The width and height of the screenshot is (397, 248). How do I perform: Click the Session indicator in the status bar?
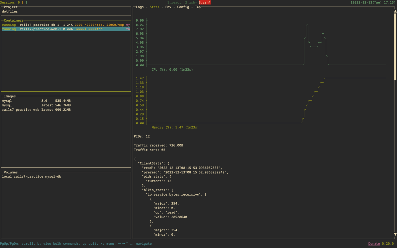[x=14, y=2]
